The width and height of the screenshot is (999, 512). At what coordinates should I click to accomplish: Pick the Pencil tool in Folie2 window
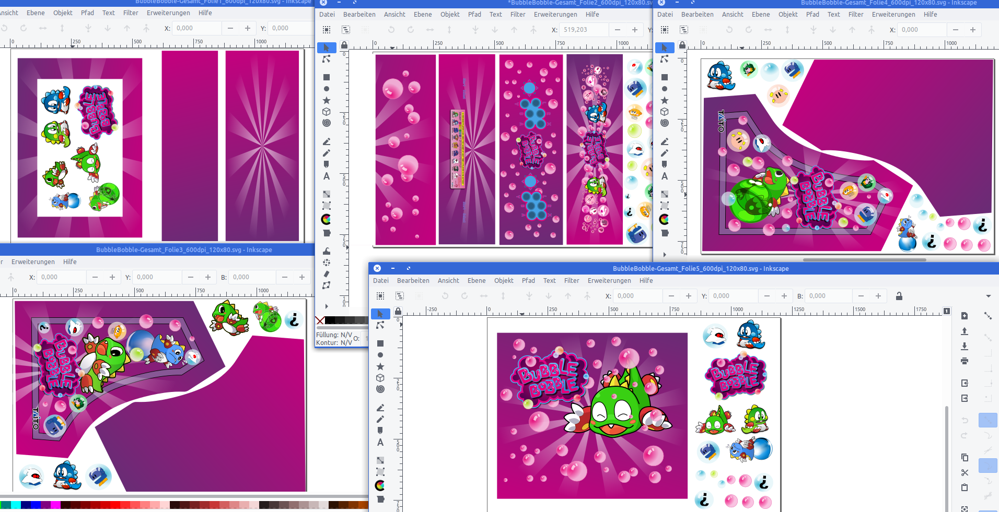point(327,153)
